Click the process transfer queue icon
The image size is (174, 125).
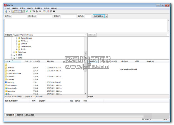tap(30, 11)
